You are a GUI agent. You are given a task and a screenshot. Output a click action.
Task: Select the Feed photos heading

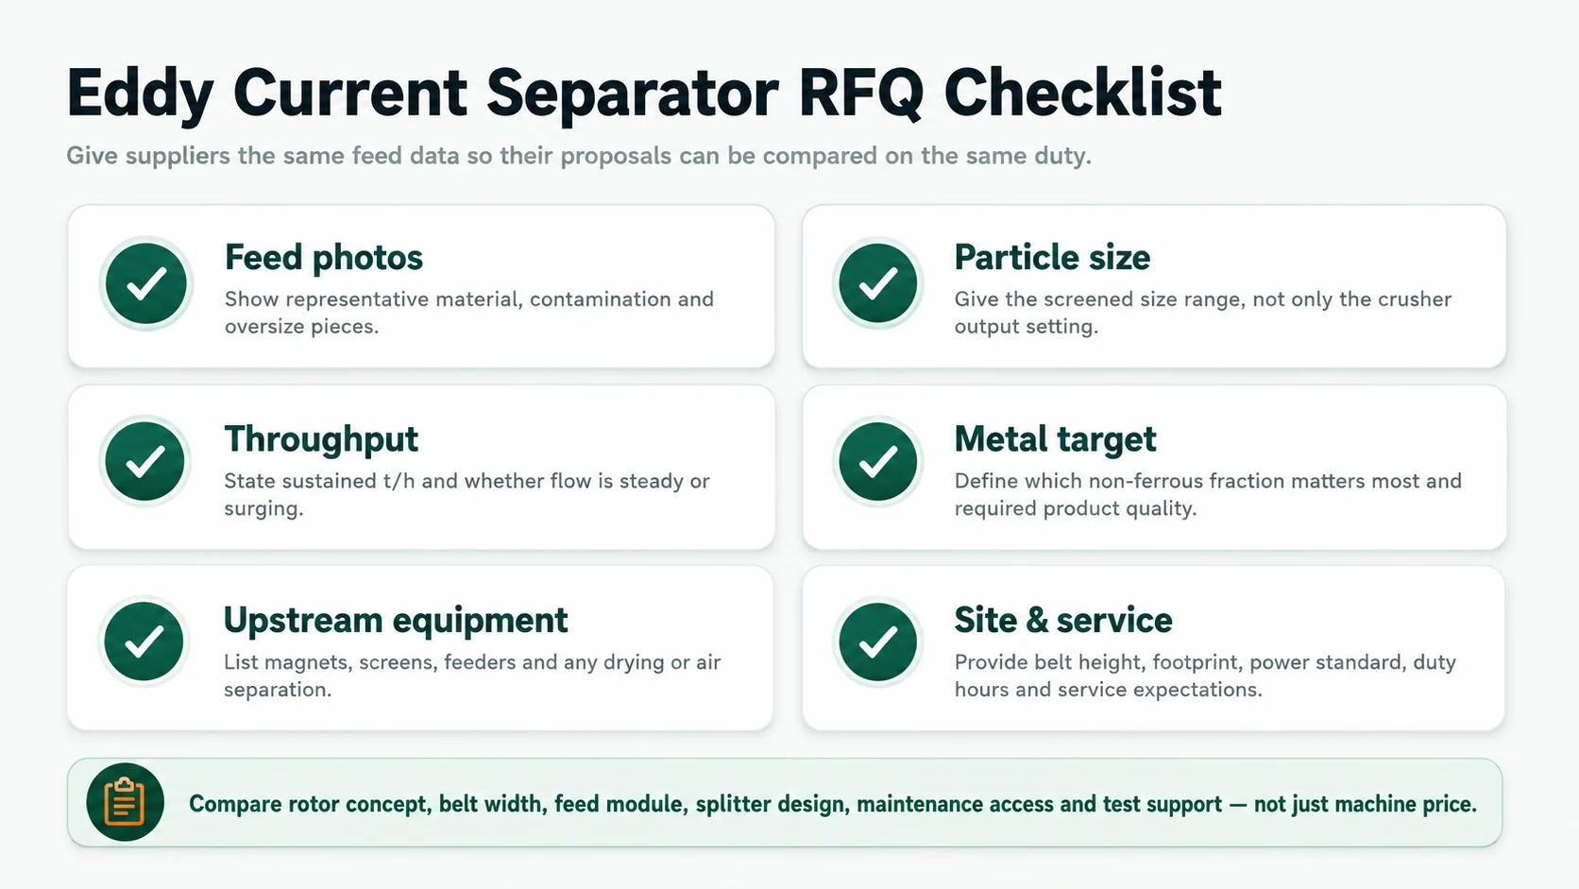pyautogui.click(x=324, y=257)
